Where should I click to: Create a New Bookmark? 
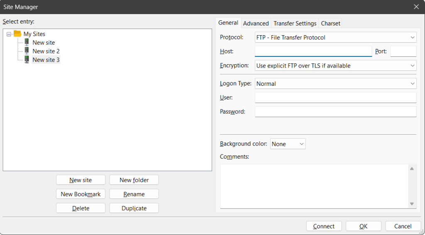click(x=81, y=194)
